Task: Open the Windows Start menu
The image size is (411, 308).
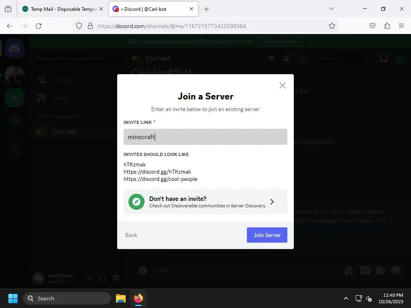Action: coord(13,298)
